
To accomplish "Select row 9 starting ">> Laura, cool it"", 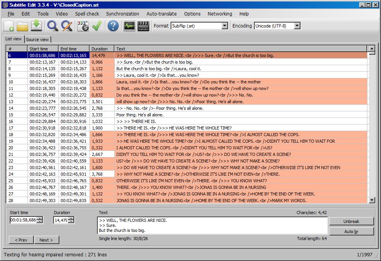I will [x=186, y=75].
